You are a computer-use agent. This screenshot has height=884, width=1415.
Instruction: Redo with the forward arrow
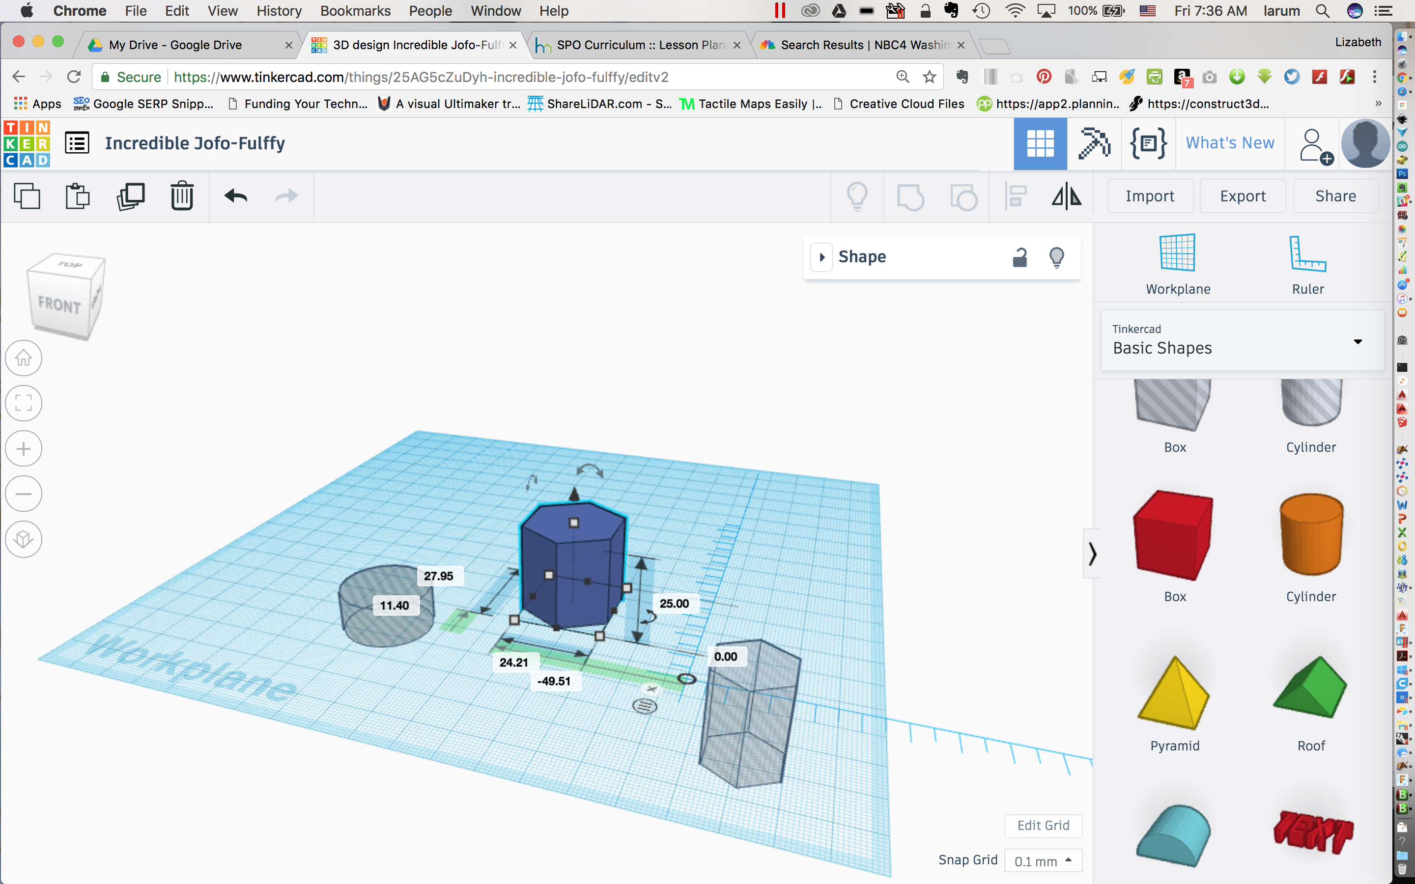286,196
